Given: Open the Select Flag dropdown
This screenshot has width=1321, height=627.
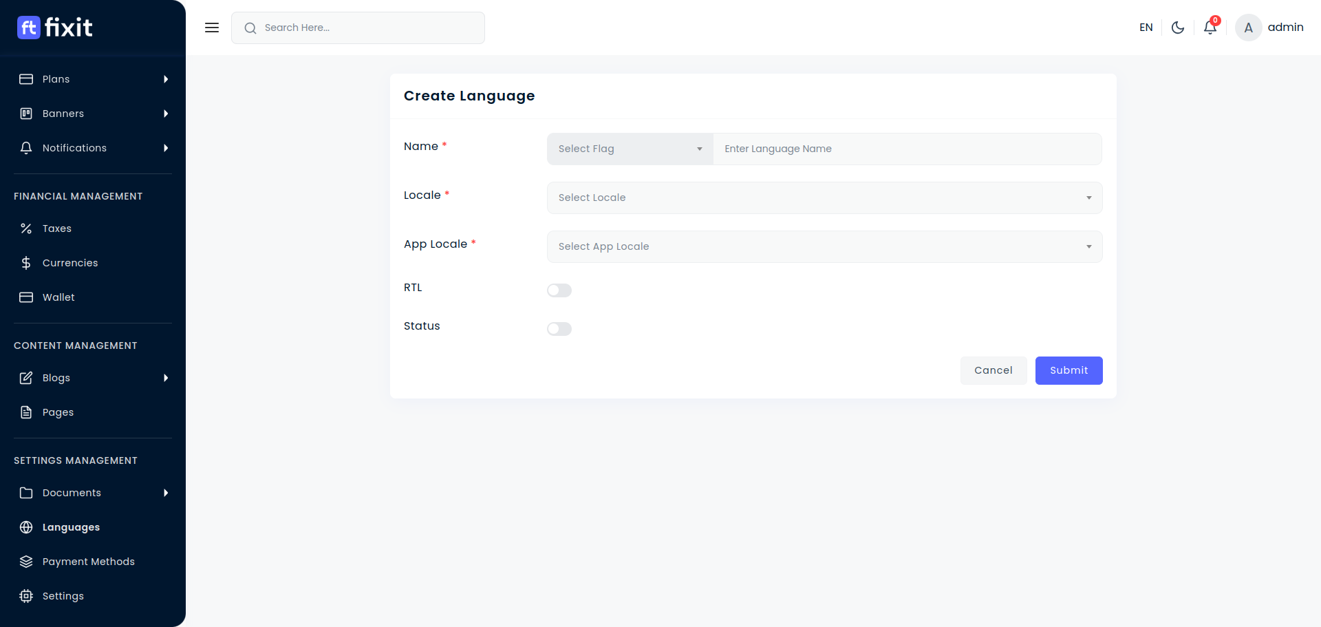Looking at the screenshot, I should tap(630, 149).
